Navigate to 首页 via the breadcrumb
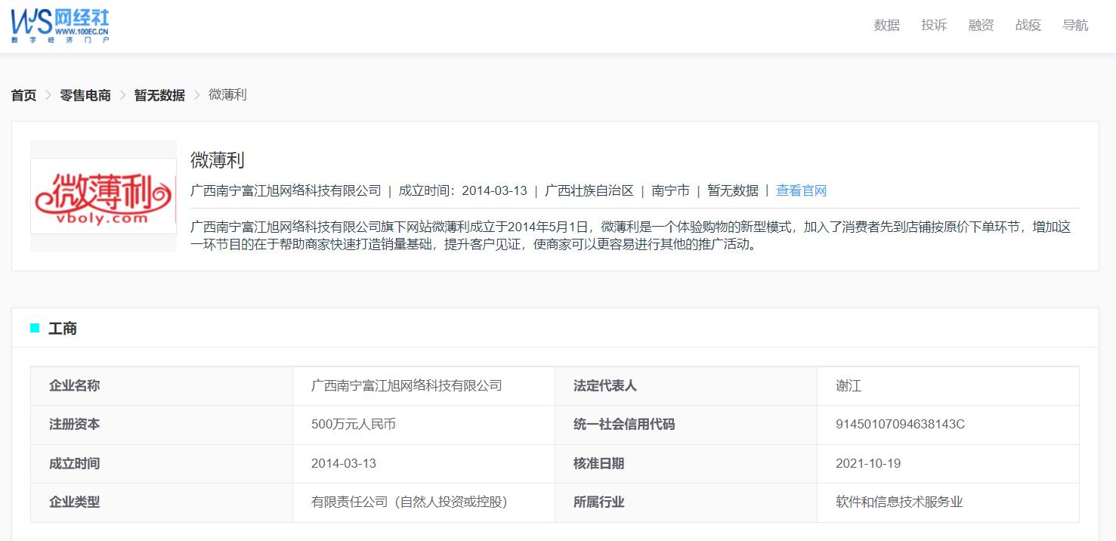 point(23,94)
